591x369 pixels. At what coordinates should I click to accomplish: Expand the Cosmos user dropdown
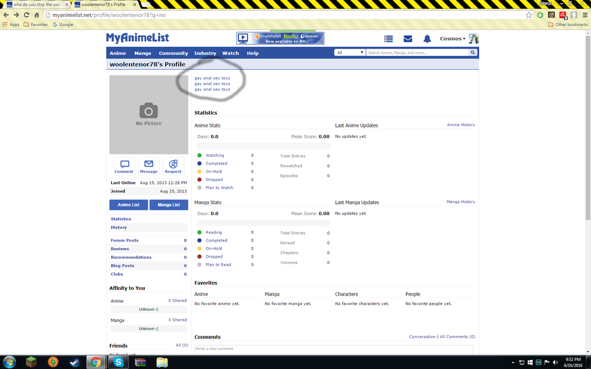[x=452, y=39]
